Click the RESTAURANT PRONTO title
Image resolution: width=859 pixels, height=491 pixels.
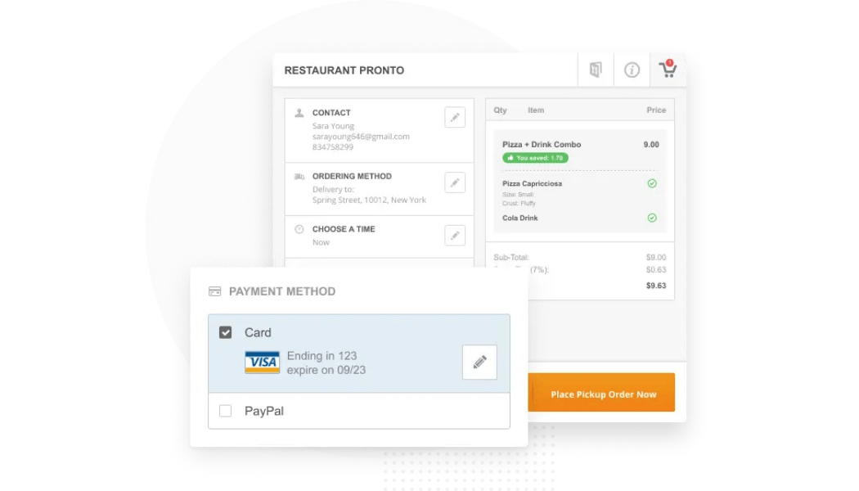point(344,70)
